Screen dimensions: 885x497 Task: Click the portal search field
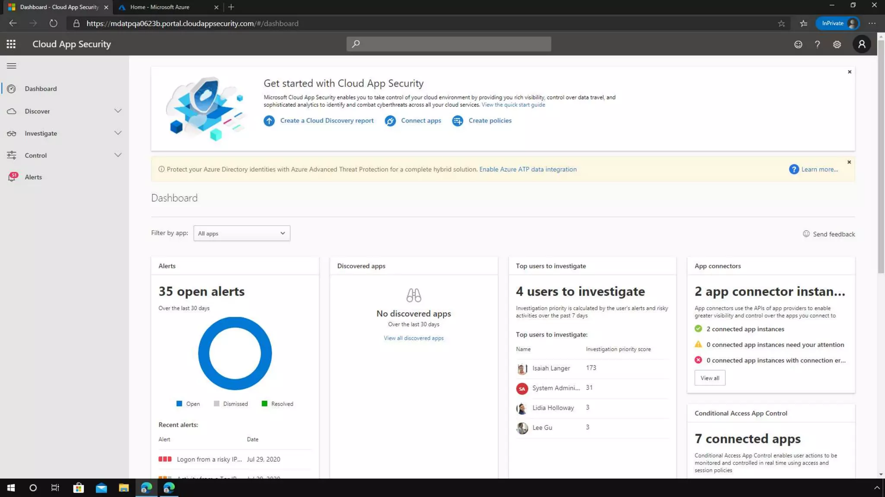(449, 44)
